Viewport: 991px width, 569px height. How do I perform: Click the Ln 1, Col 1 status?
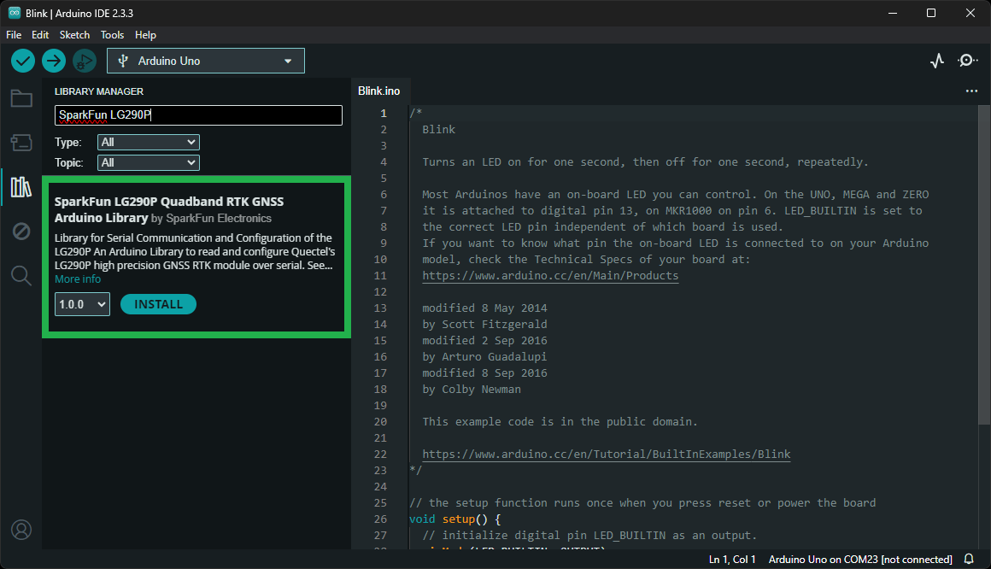point(732,559)
